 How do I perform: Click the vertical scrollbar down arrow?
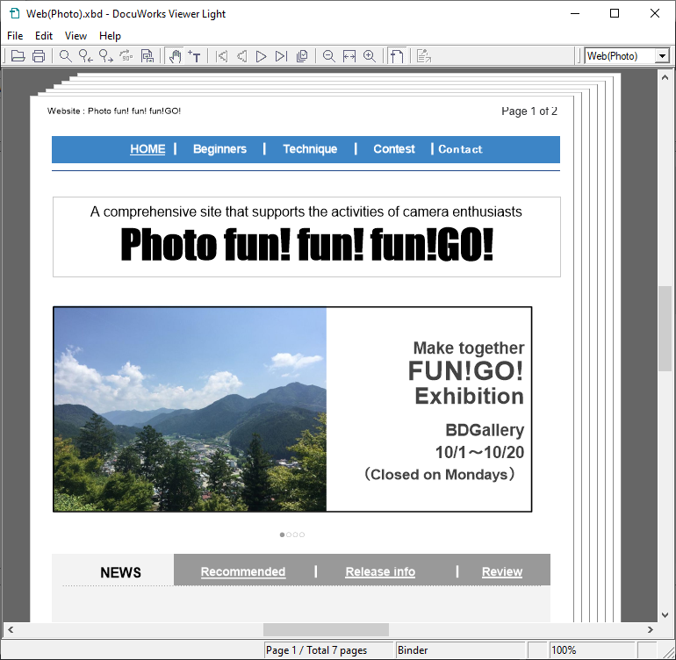[665, 615]
